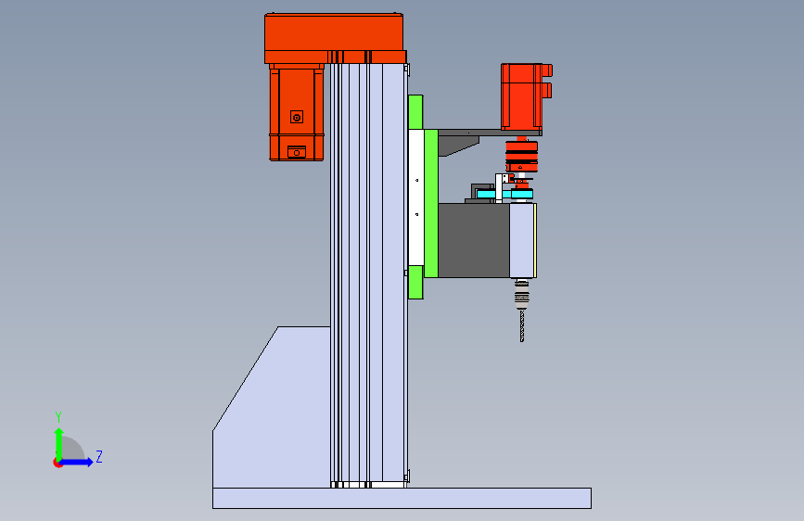Screen dimensions: 804x521
Task: Click the rectangular port at bottom of left orange motor
Action: [x=297, y=152]
